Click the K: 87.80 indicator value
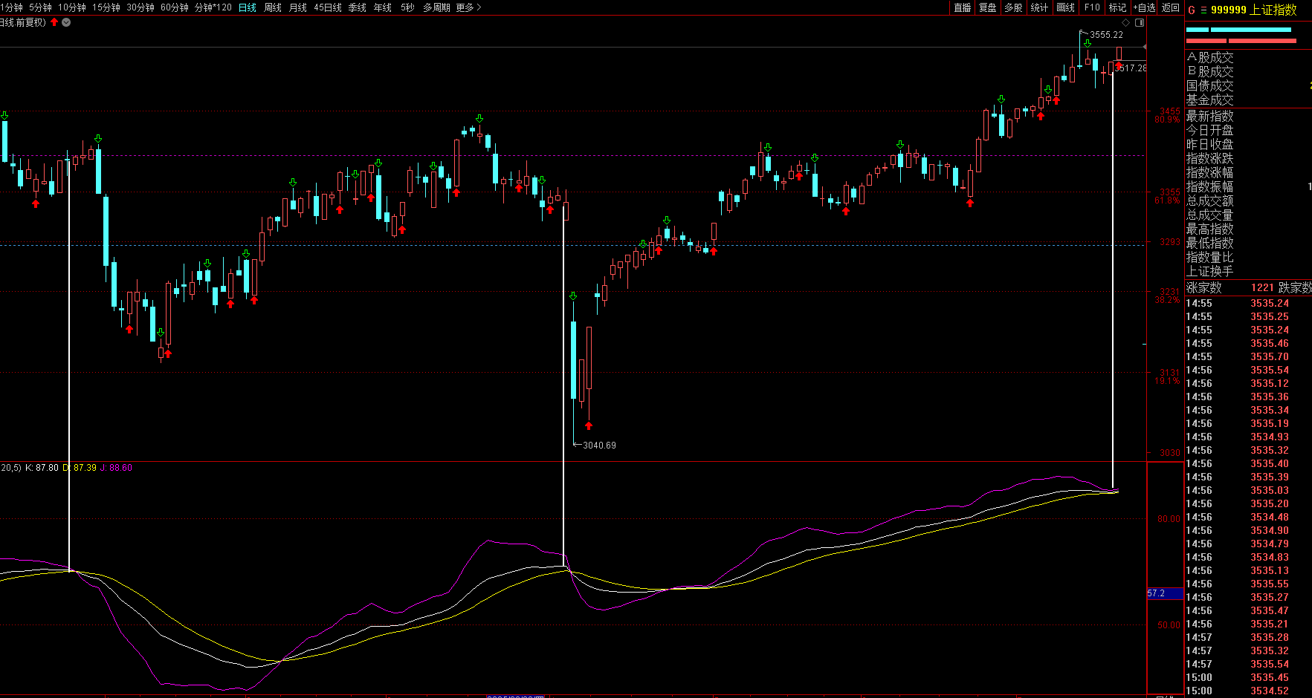The height and width of the screenshot is (698, 1312). [x=42, y=468]
